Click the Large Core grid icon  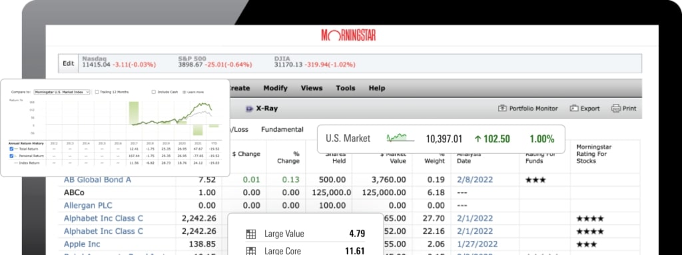coord(251,250)
